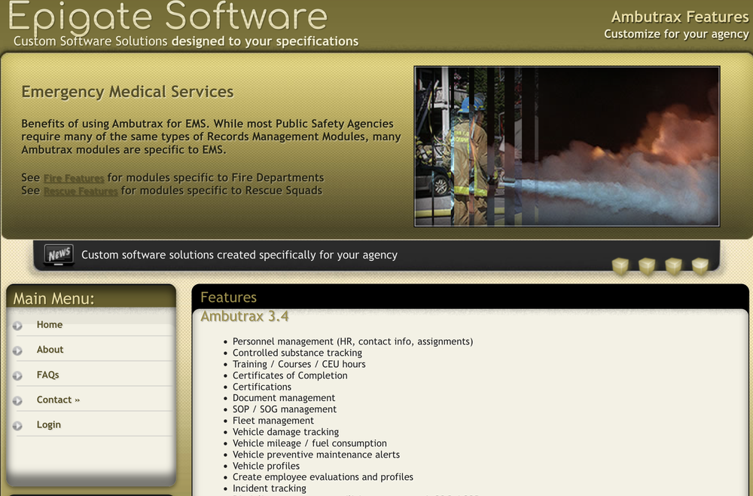Select About from the Main Menu
This screenshot has height=496, width=753.
50,349
